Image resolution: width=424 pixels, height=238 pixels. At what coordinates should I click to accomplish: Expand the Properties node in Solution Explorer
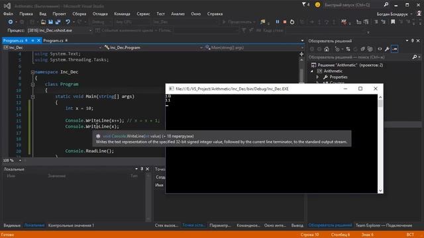tap(317, 77)
